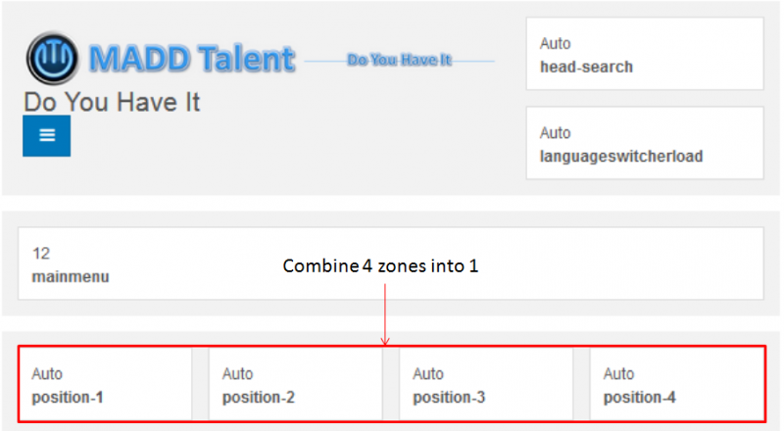Click the large Do You Have It heading
Screen dimensions: 784x431
click(x=112, y=102)
